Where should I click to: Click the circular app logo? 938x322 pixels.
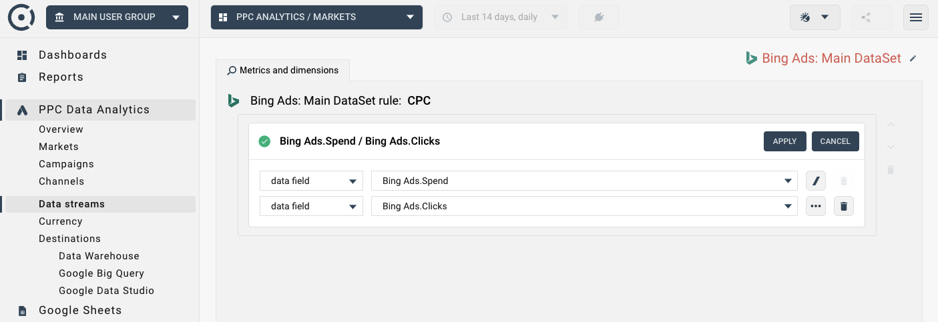tap(21, 17)
